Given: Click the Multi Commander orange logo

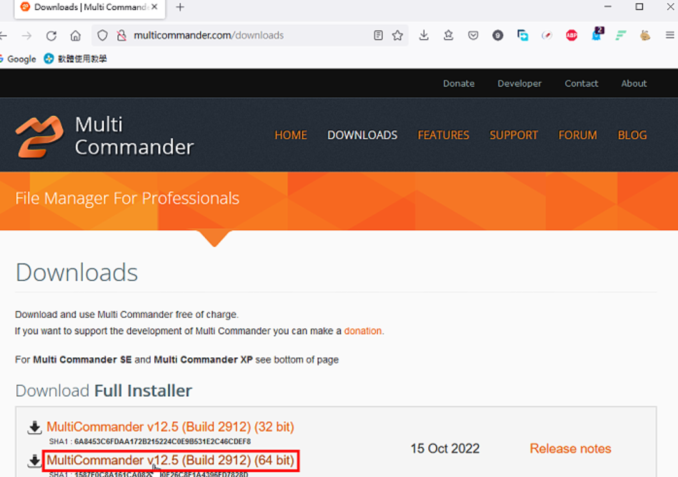Looking at the screenshot, I should [x=40, y=136].
